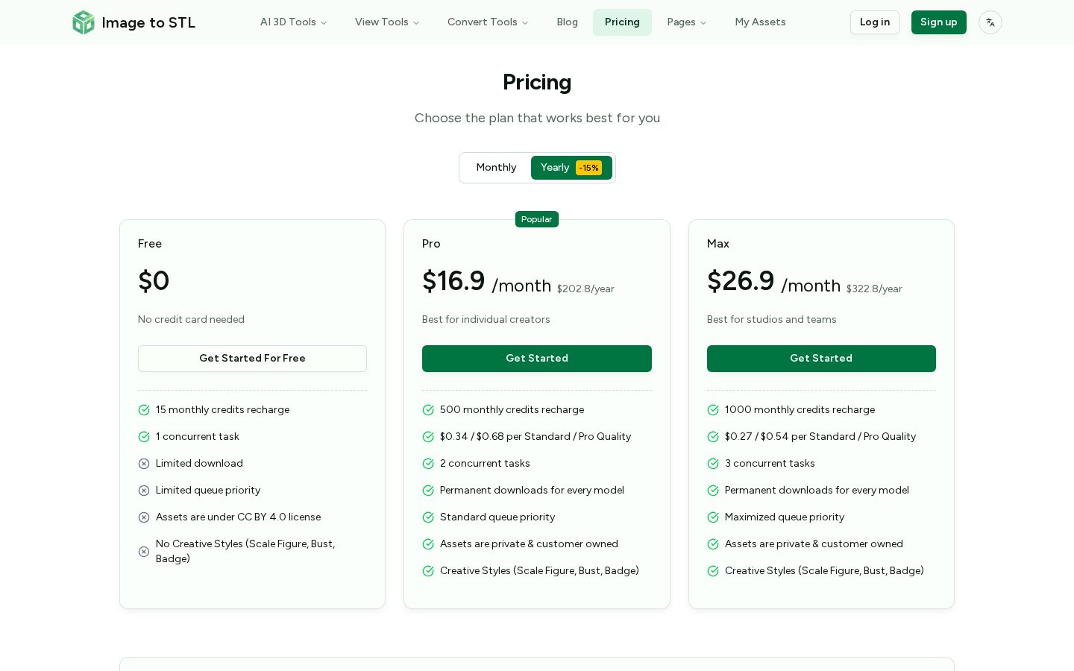Click the checkmark icon beside 3 concurrent tasks
This screenshot has height=671, width=1074.
tap(713, 464)
